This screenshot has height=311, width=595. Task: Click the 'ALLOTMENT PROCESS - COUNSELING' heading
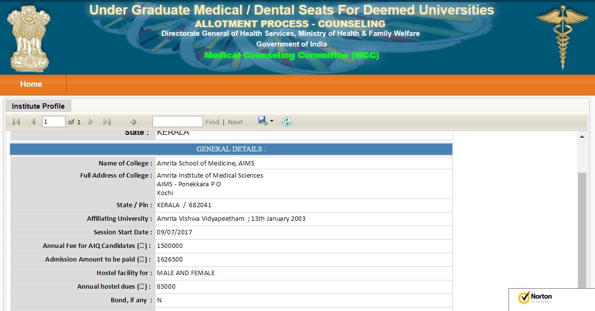[290, 24]
